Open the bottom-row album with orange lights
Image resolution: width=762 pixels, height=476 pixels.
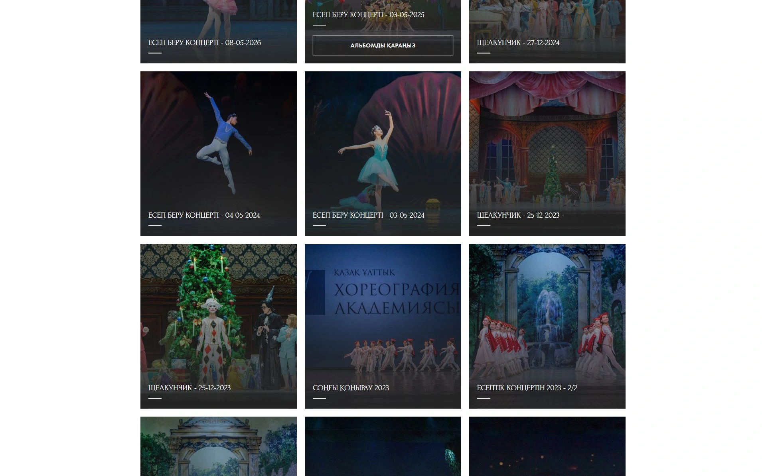[x=547, y=446]
